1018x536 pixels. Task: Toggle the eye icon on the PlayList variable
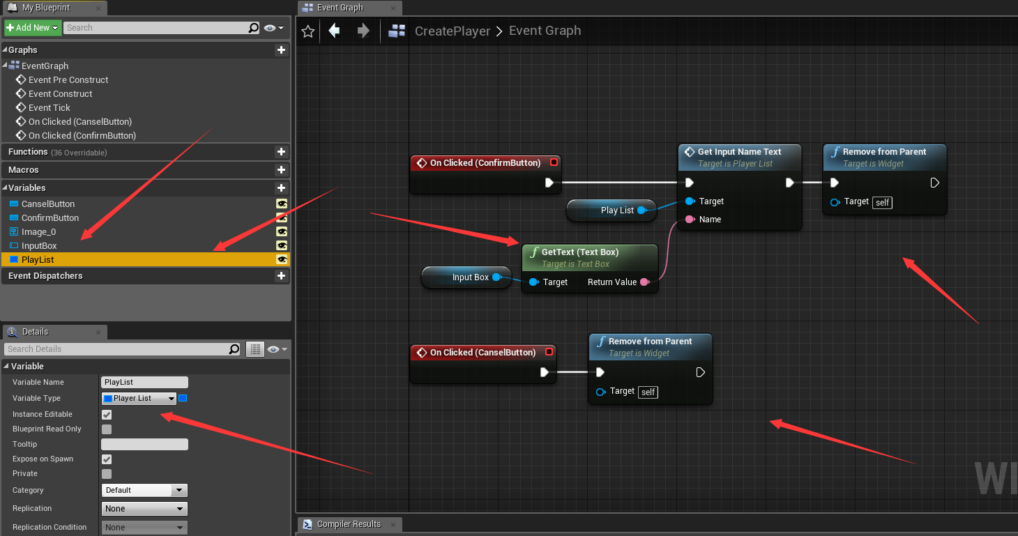coord(282,259)
